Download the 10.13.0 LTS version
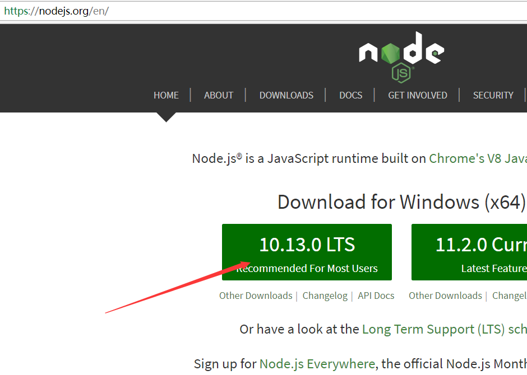This screenshot has width=527, height=375. tap(307, 252)
